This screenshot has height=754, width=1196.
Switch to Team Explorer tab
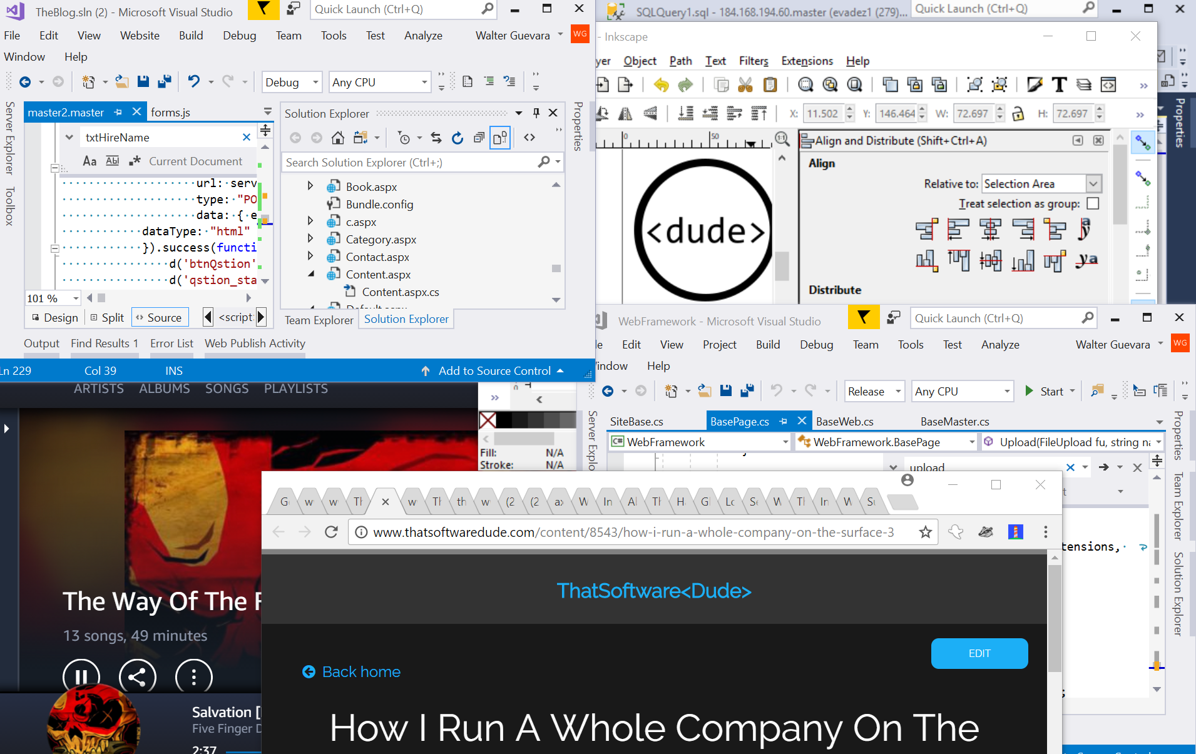click(319, 320)
